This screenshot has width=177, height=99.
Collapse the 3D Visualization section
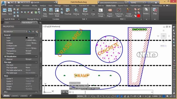tap(36, 56)
